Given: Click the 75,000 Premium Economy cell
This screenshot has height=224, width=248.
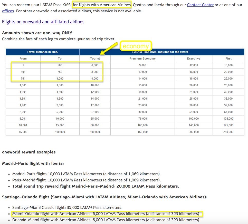Looking at the screenshot, I should [x=142, y=119].
